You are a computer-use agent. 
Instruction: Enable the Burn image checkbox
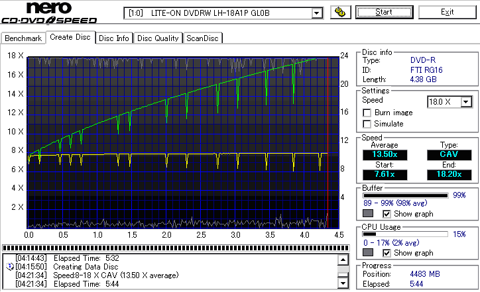367,113
